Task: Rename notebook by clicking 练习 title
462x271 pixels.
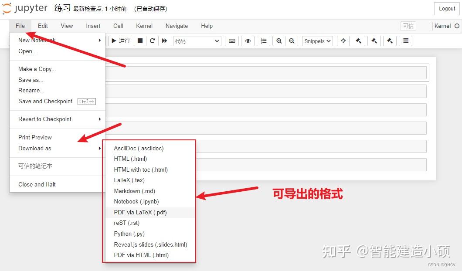Action: coord(61,7)
